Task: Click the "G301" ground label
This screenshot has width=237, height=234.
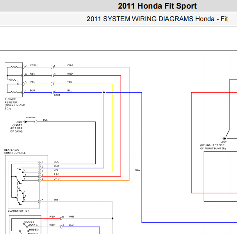Action: click(x=224, y=142)
